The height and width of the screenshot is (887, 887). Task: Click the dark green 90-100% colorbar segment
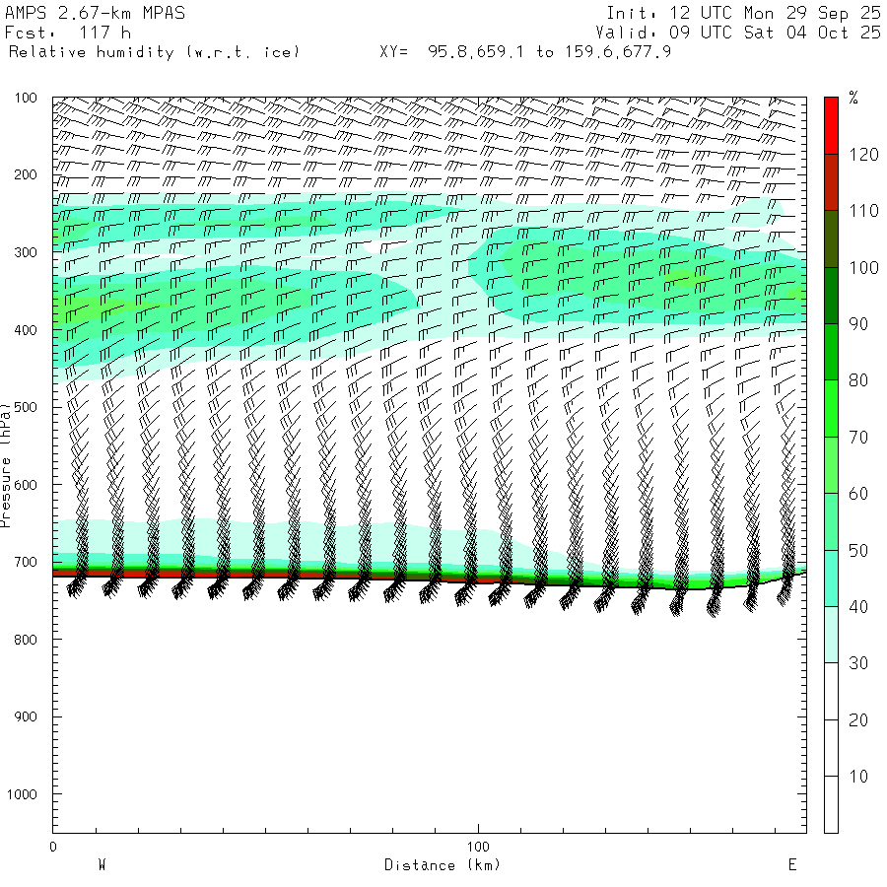point(831,296)
